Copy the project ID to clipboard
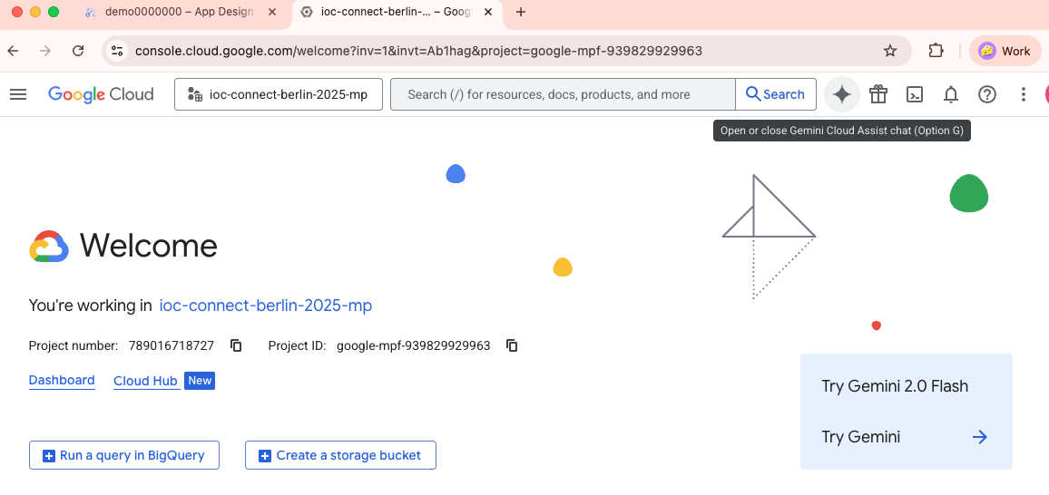Screen dimensions: 1049x495 click(512, 345)
